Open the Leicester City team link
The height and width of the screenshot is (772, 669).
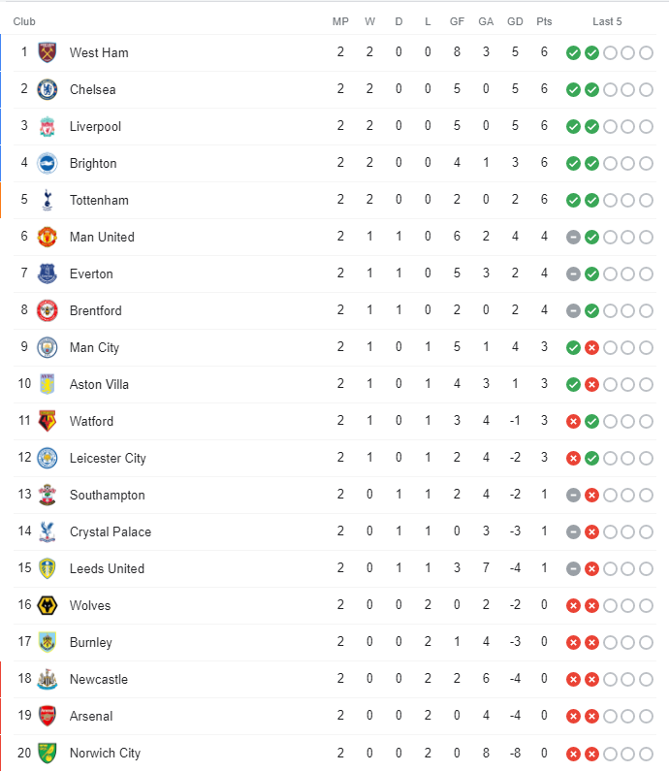(x=108, y=459)
